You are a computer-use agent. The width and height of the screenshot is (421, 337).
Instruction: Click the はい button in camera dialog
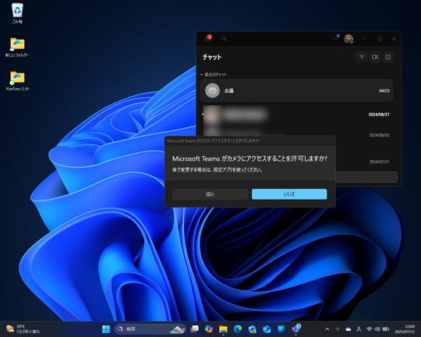click(210, 194)
